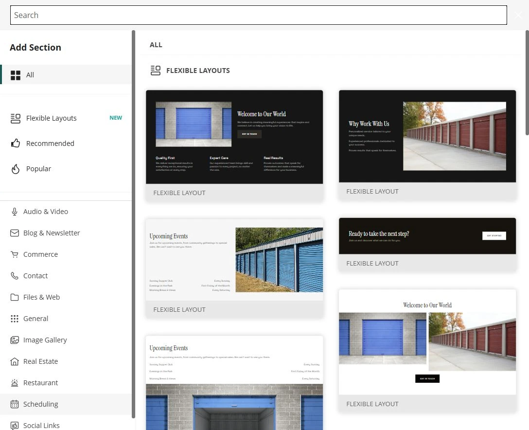Click the Restaurant dish icon
This screenshot has height=430, width=529.
point(15,383)
